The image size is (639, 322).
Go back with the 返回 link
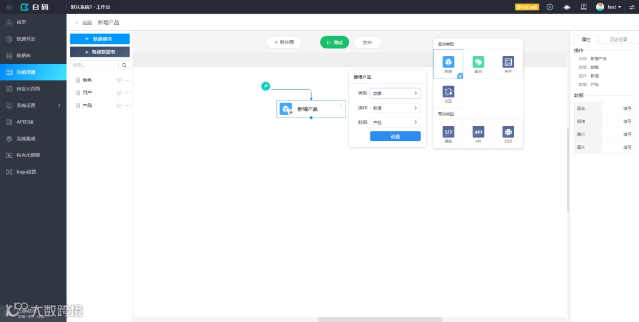coord(83,23)
